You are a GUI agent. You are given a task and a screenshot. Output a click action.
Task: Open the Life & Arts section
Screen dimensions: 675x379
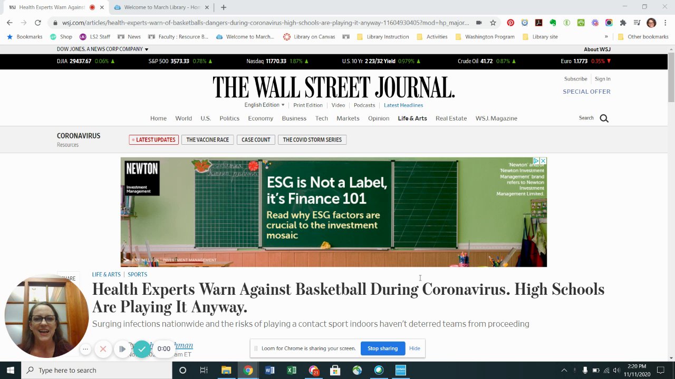pyautogui.click(x=412, y=118)
